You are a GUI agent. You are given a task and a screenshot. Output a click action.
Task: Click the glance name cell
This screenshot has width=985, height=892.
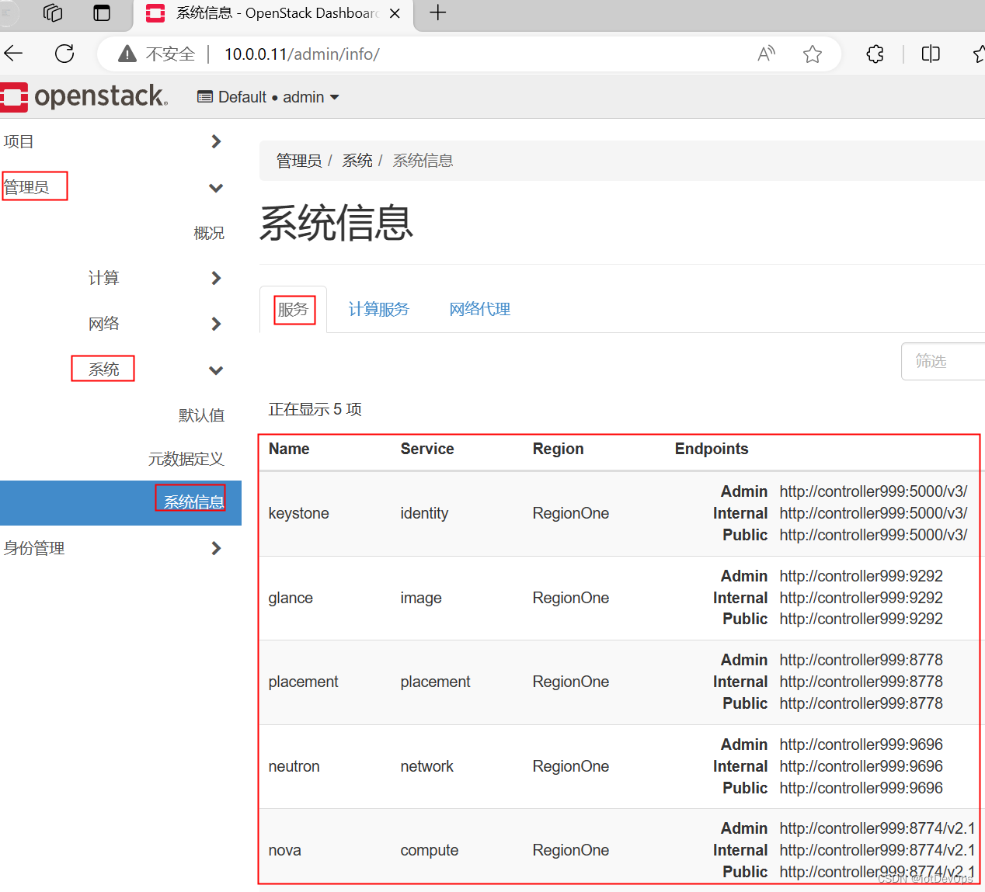tap(291, 598)
